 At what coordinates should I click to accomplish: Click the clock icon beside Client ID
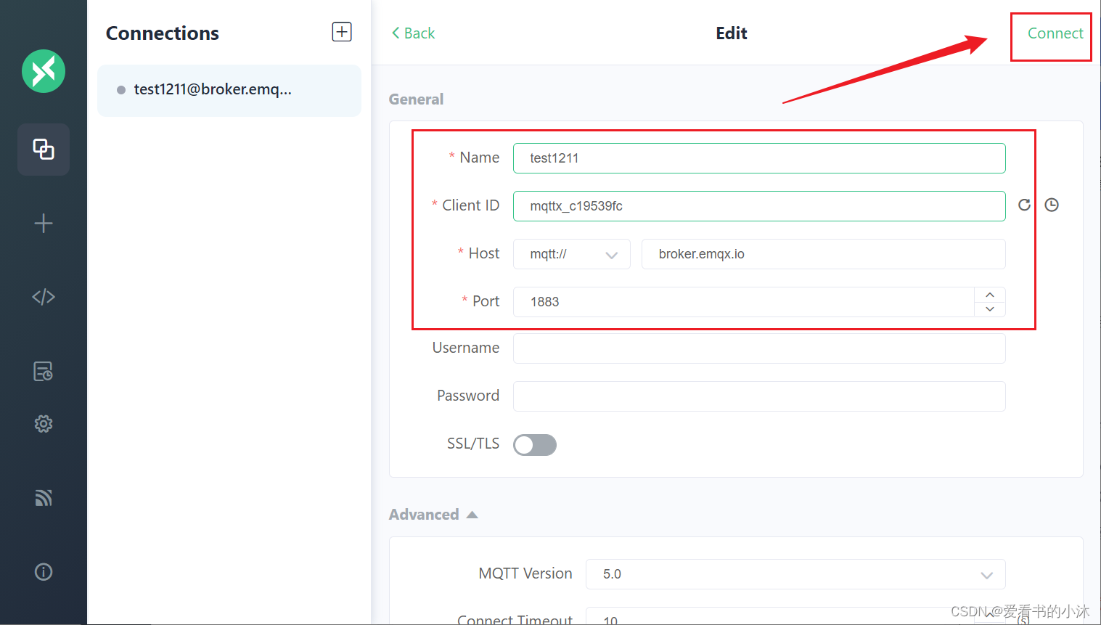click(1052, 205)
